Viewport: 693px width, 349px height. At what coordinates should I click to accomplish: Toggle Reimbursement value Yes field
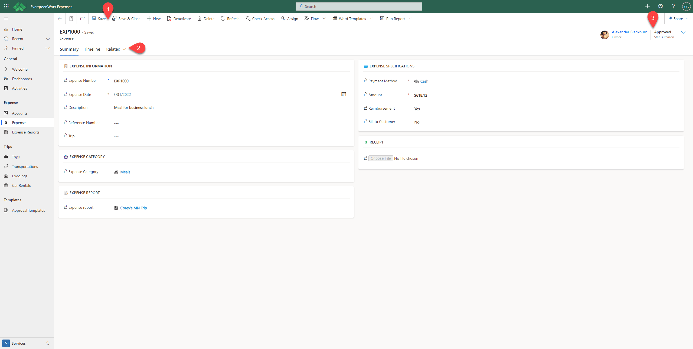pos(417,109)
